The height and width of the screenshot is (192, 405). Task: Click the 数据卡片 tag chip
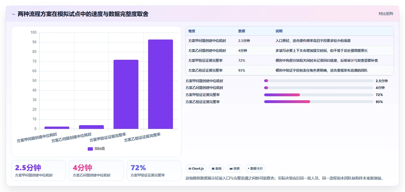(255, 168)
